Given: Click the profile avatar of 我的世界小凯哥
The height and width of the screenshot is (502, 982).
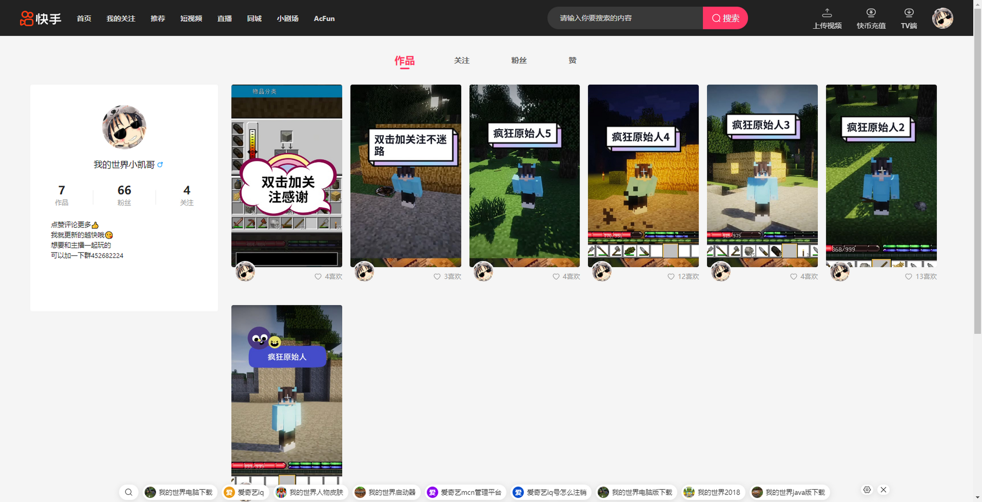Looking at the screenshot, I should click(x=124, y=127).
